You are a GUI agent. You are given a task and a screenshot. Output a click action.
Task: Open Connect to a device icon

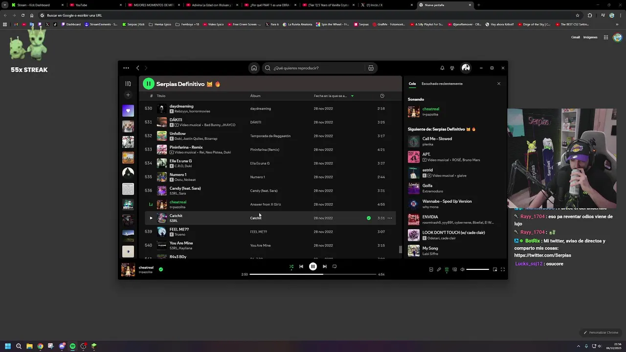[x=454, y=269]
